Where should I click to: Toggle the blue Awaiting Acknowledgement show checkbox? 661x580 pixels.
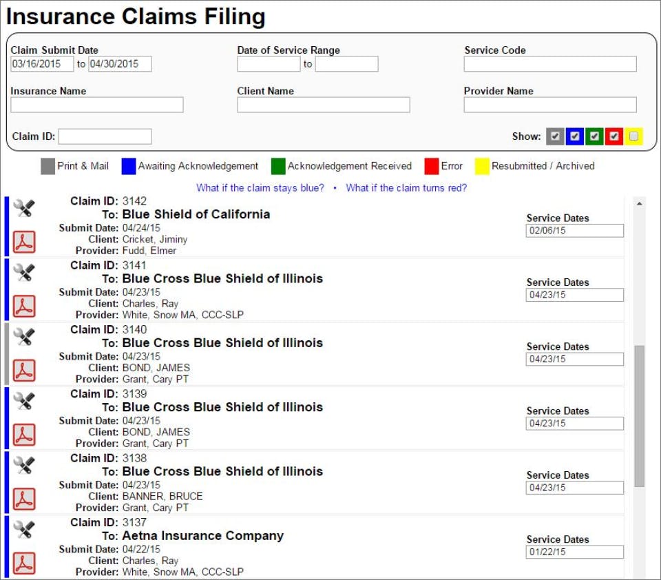pos(575,136)
